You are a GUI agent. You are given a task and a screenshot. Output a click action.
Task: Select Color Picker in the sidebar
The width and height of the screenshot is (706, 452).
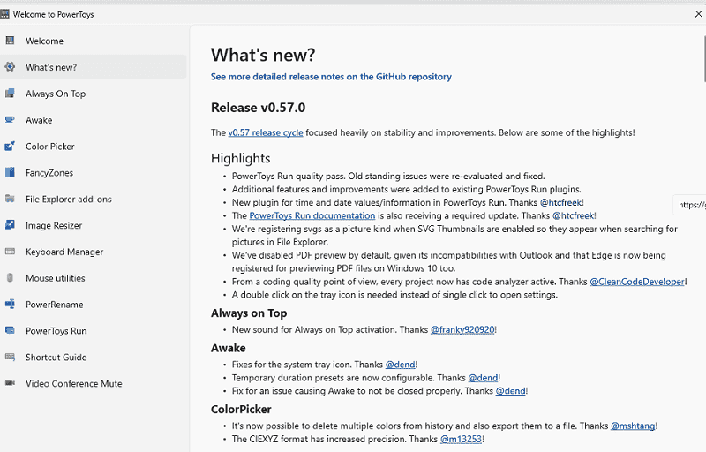[x=94, y=147]
